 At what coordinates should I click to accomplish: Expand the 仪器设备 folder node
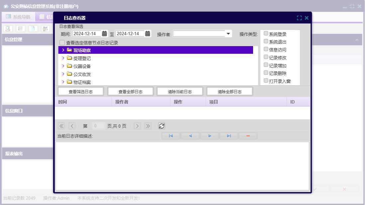click(x=63, y=66)
